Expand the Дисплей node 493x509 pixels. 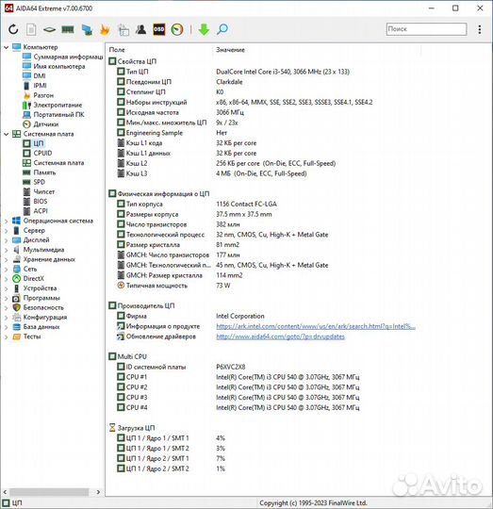pos(7,240)
